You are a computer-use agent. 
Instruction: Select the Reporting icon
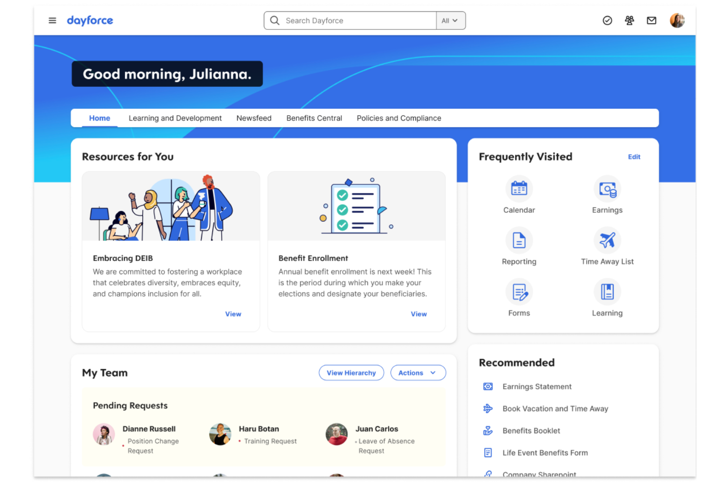click(x=519, y=240)
